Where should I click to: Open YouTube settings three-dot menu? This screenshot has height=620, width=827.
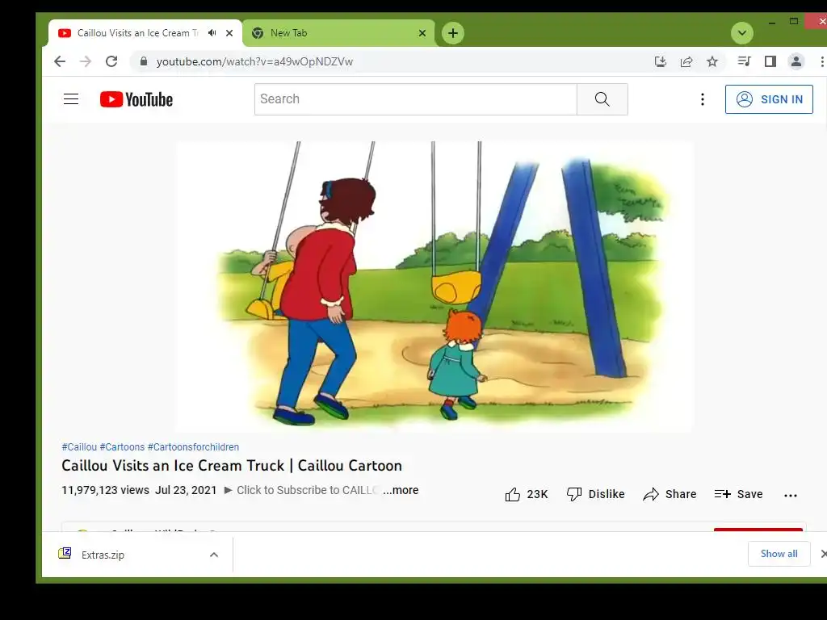(x=702, y=99)
